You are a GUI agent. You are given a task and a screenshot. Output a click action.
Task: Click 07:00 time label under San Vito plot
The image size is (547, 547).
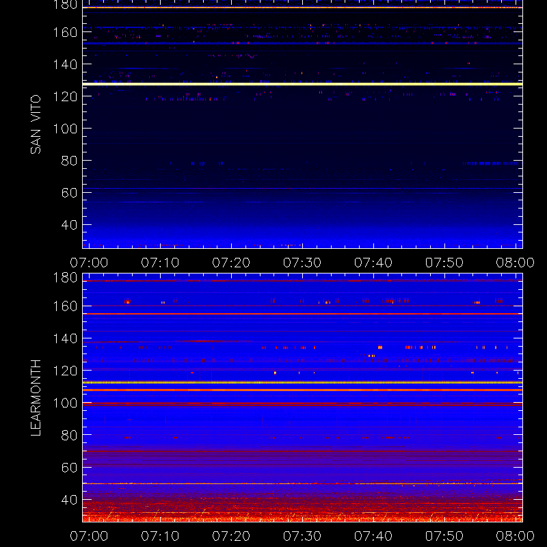(89, 263)
